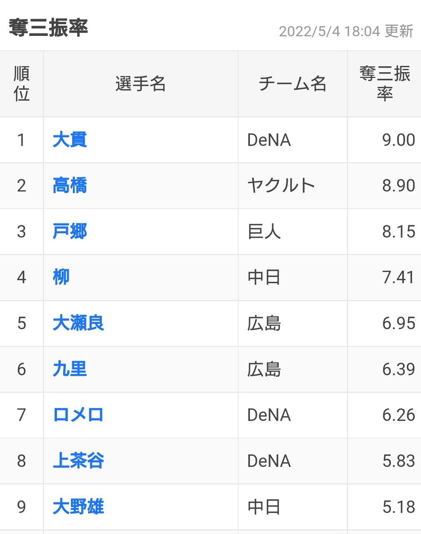Select the rank 7 cell
The image size is (421, 534).
(x=22, y=415)
